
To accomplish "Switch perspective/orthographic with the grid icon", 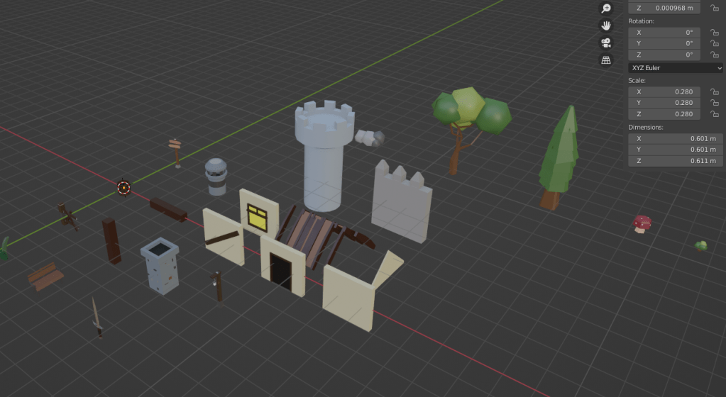I will click(x=606, y=60).
